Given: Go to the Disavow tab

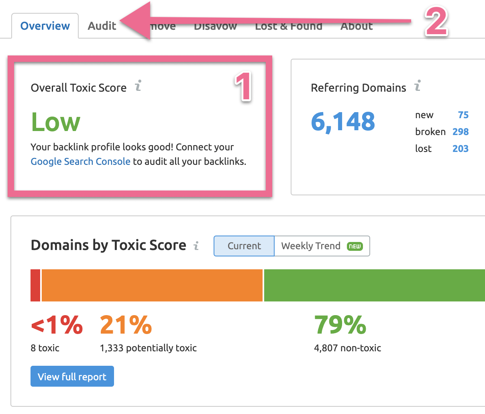Looking at the screenshot, I should 215,27.
